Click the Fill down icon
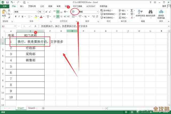 [132, 14]
